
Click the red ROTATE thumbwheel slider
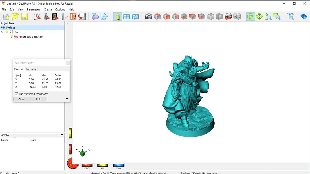pyautogui.click(x=87, y=165)
